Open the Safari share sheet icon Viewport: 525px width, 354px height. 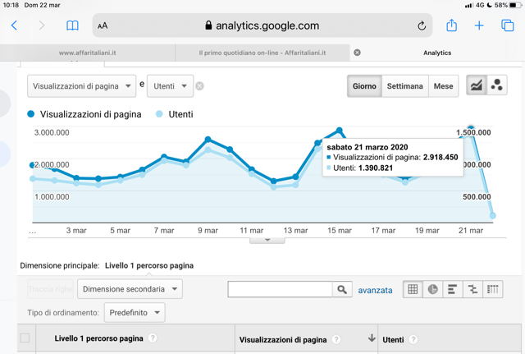pos(452,25)
